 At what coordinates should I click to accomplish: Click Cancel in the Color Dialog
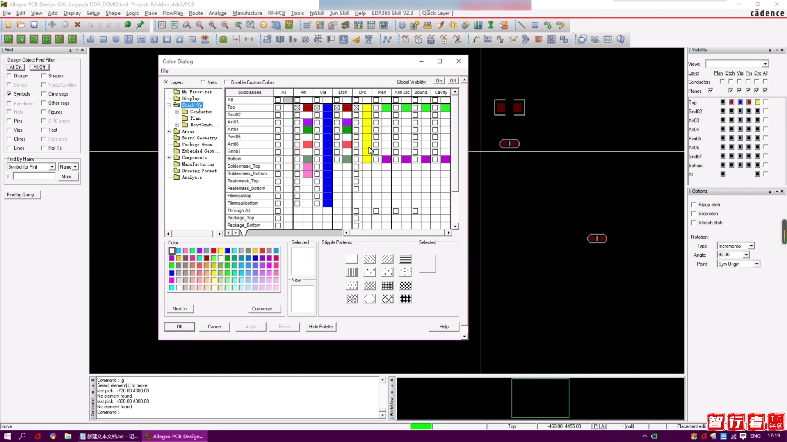pos(214,327)
